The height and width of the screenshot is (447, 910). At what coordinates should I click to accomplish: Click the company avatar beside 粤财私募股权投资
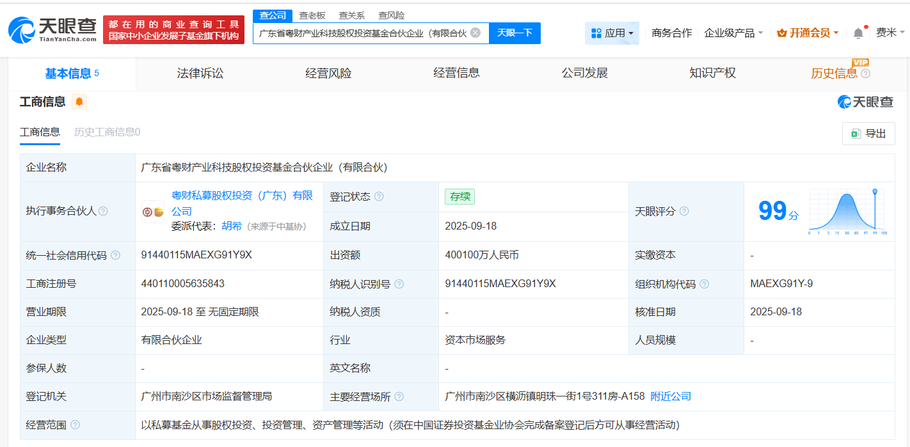click(152, 212)
